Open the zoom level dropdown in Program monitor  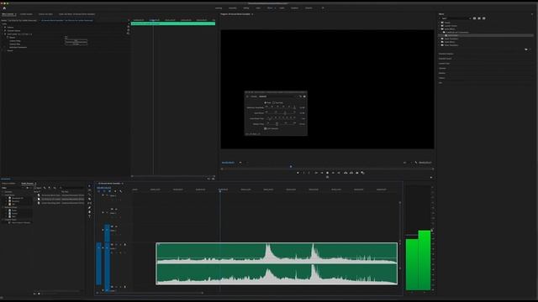tap(240, 163)
